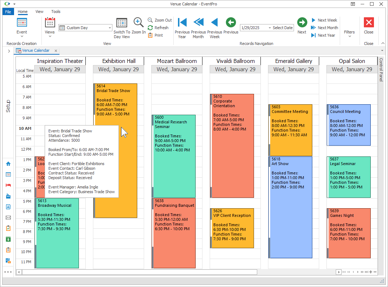Jump to Next Week
Viewport: 388px width, 287px height.
[324, 20]
